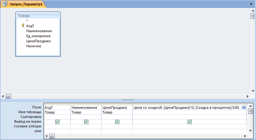Screen dimensions: 256x140
Task: Click Сортировка cell under КодТ column
Action: (x=57, y=117)
